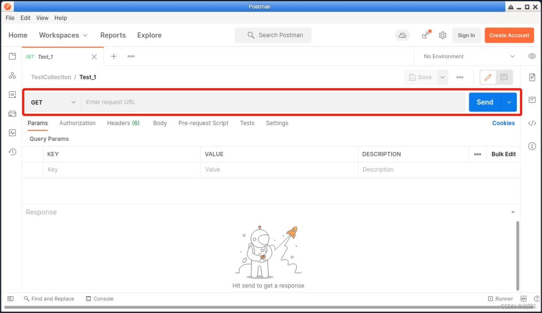Click the plus icon to add new tab

(113, 56)
